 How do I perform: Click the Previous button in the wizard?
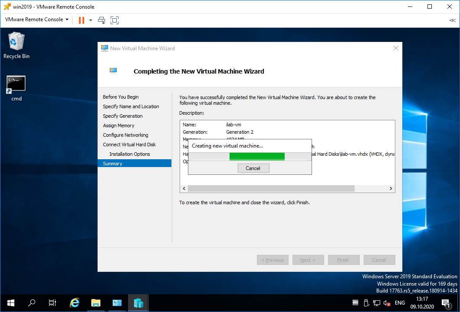(273, 260)
